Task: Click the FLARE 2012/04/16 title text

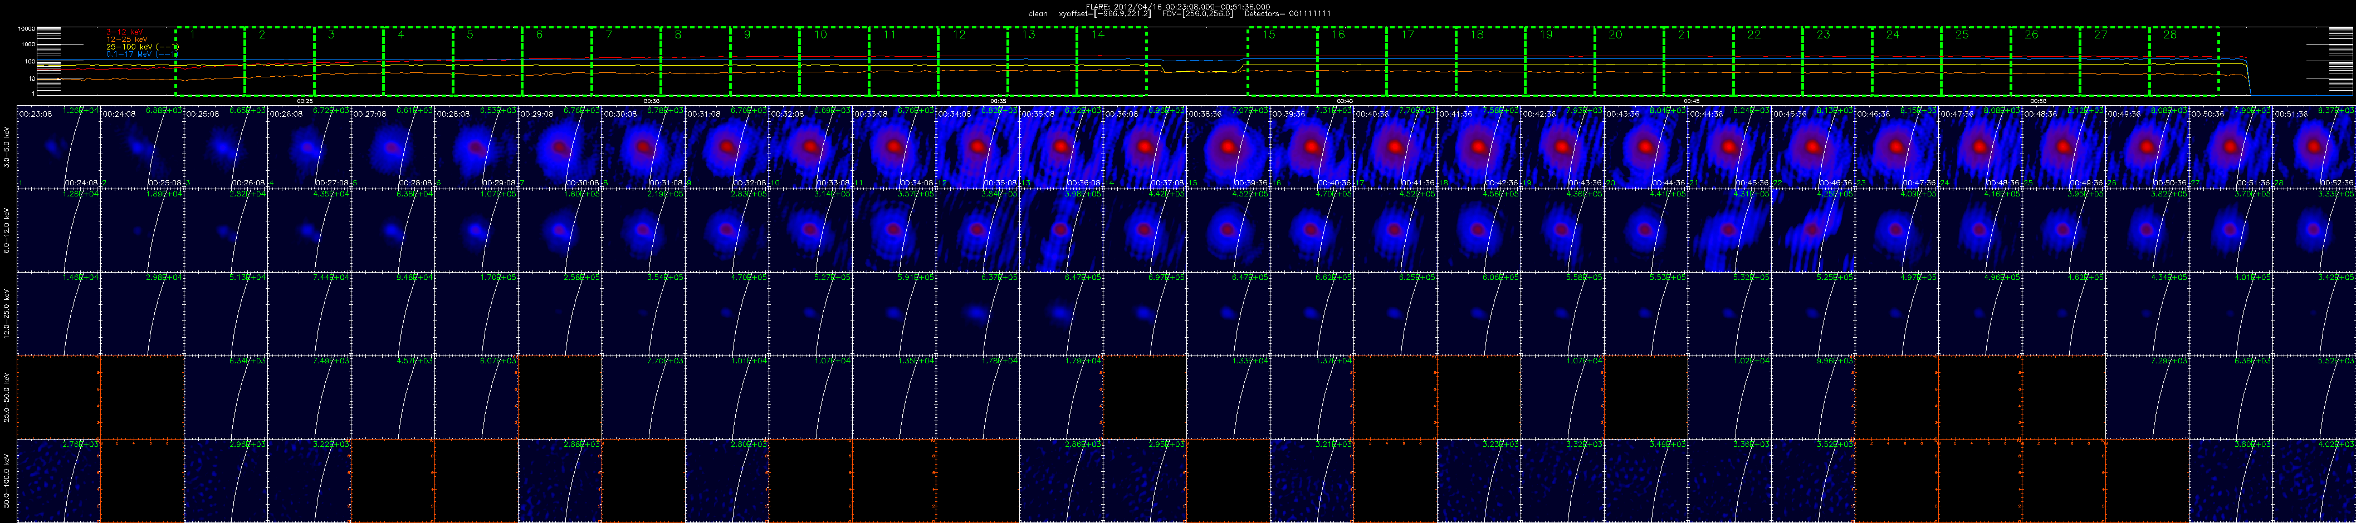Action: click(x=1177, y=7)
